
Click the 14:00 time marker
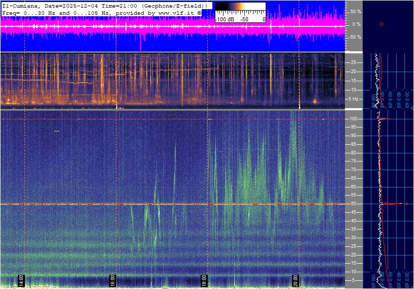21,280
